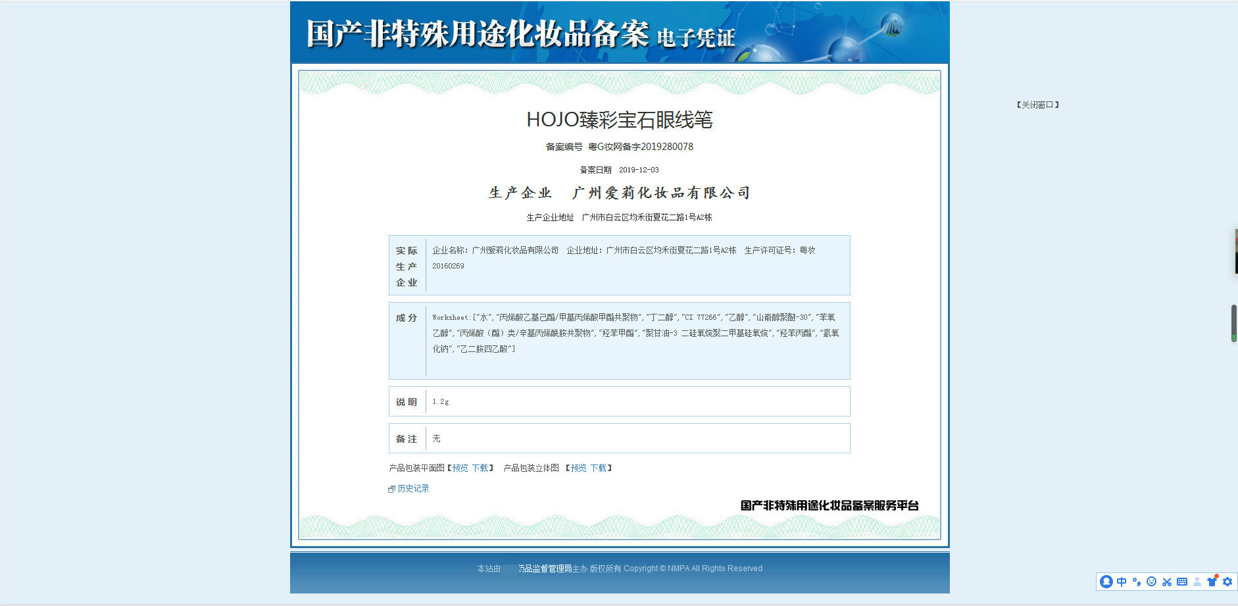
Task: Open the 历史记录 history link
Action: 413,488
